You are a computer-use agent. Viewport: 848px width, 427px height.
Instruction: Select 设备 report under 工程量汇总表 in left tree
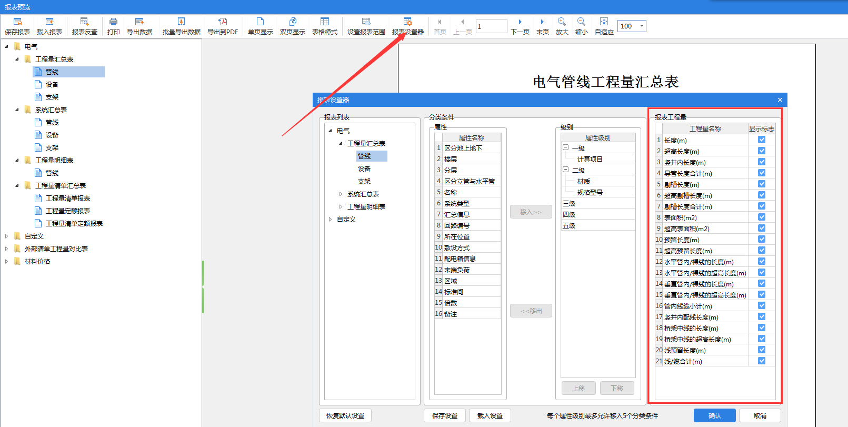tap(52, 85)
